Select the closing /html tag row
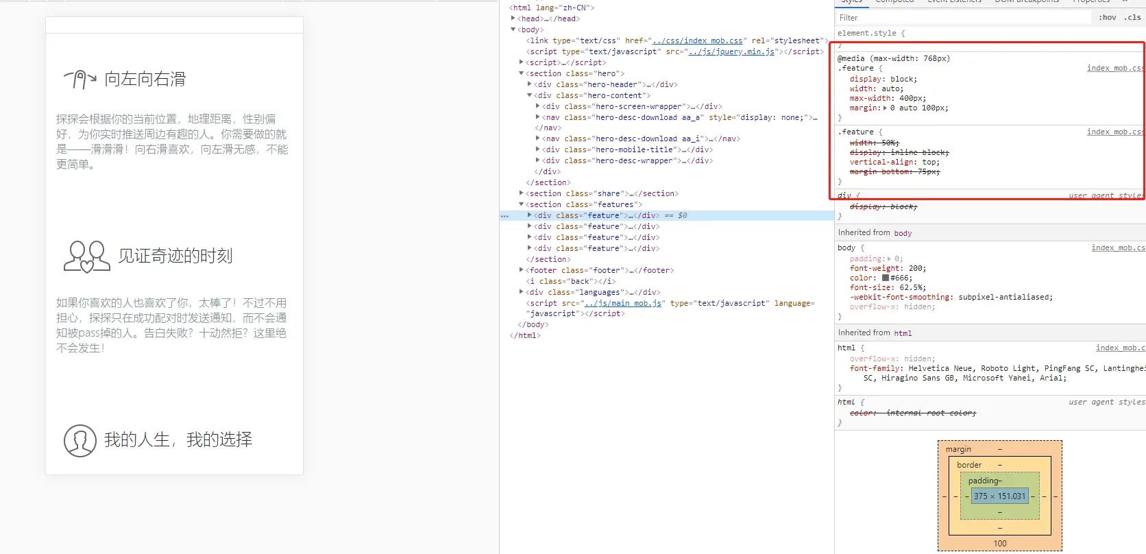 pos(525,335)
